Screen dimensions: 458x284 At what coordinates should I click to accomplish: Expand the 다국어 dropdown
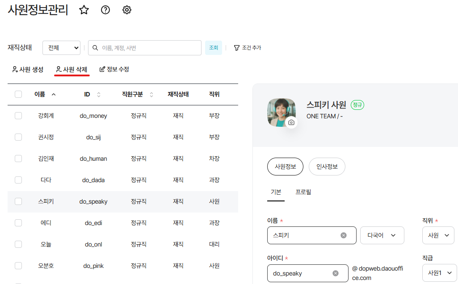[x=382, y=235]
